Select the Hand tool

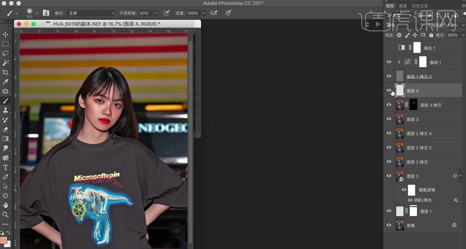point(5,205)
